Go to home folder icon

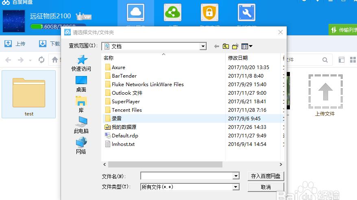coord(55,60)
